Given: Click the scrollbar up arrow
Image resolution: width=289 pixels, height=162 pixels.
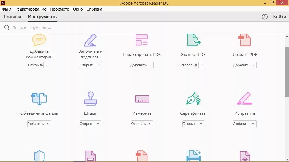Looking at the screenshot, I should tap(287, 36).
